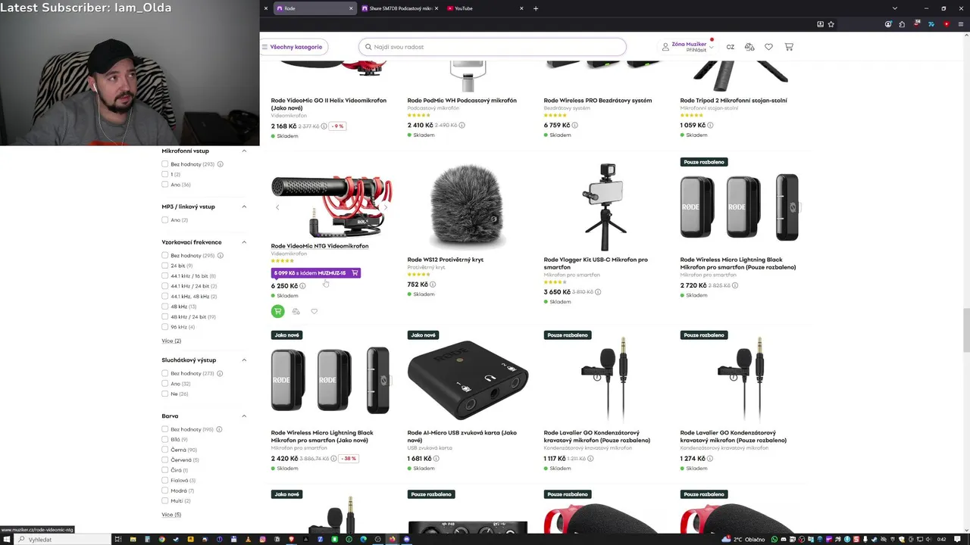Collapse the Vzorkovací frekvence filter section

[x=244, y=242]
